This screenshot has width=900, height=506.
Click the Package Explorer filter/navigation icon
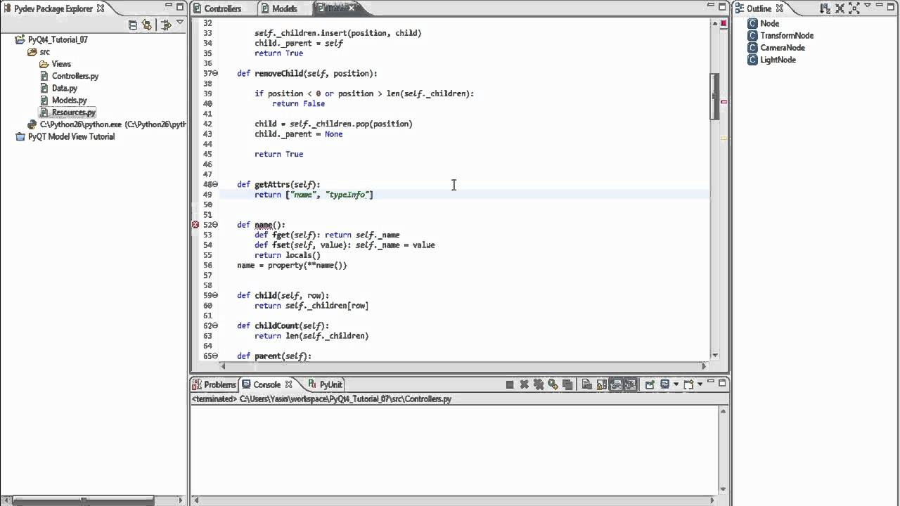(166, 25)
